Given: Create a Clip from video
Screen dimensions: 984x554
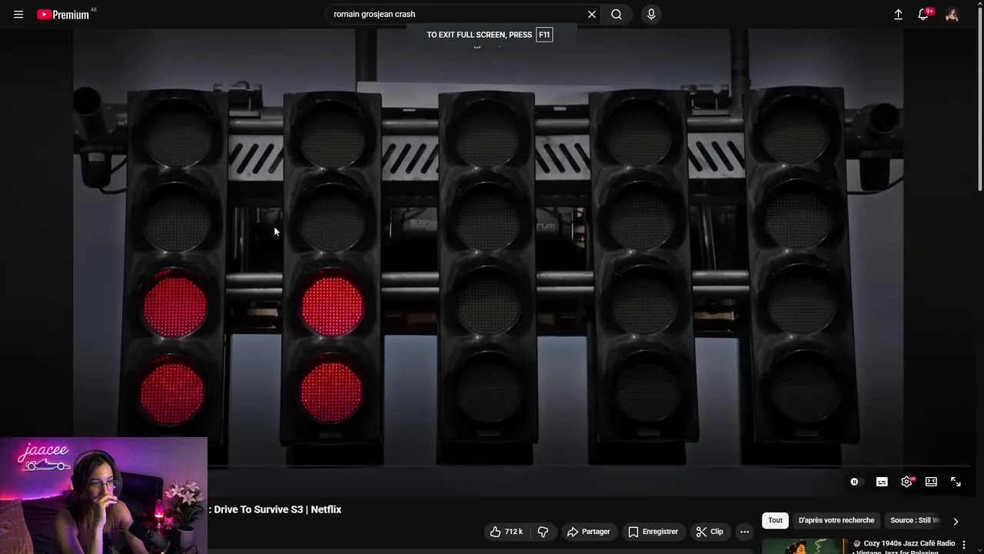Looking at the screenshot, I should click(x=710, y=532).
